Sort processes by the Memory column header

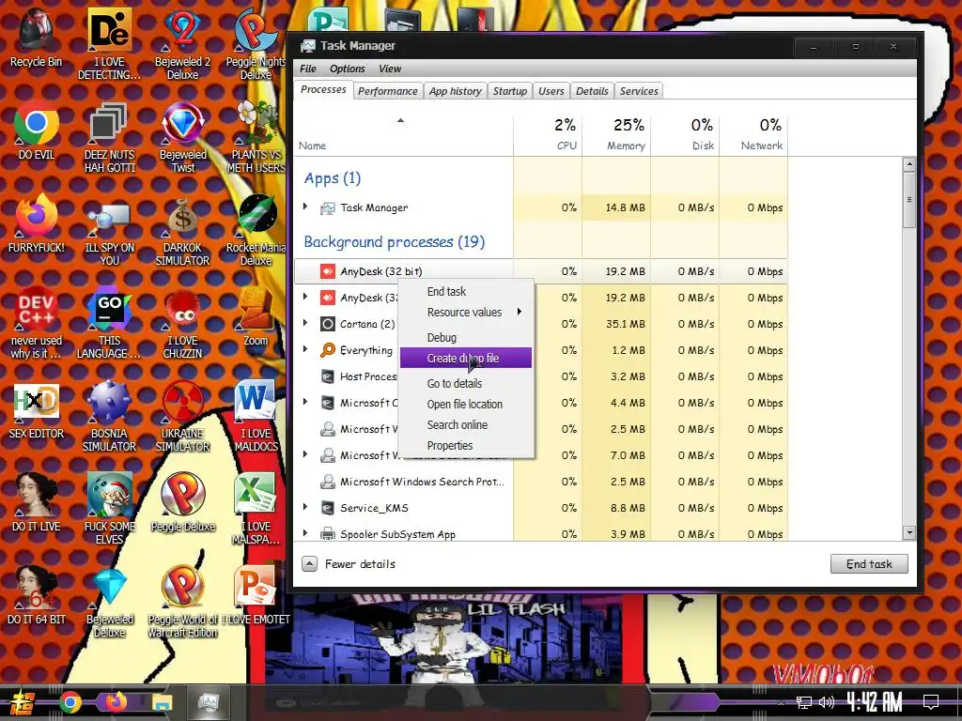616,135
